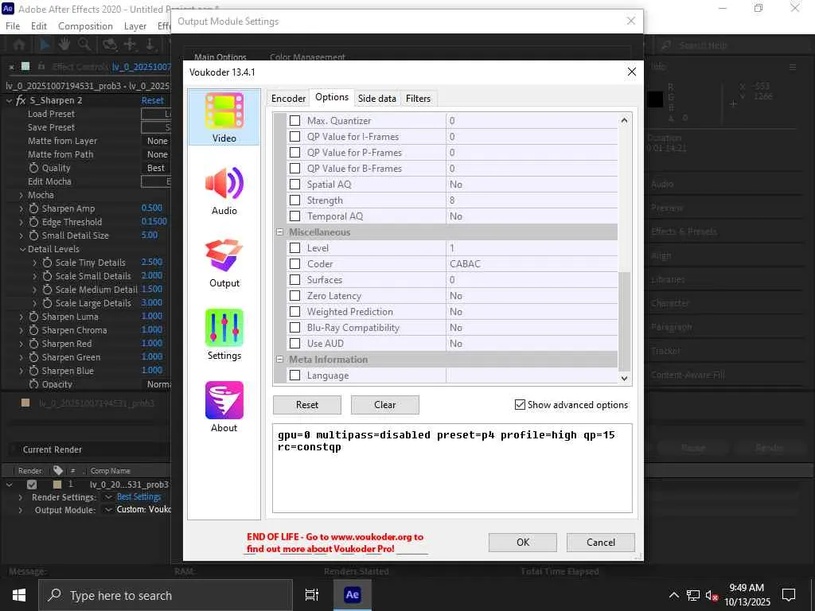This screenshot has height=611, width=815.
Task: Expand the Mocha property
Action: tap(21, 195)
